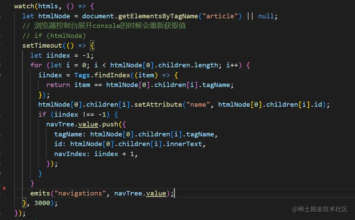This screenshot has height=220, width=355.
Task: Click the yellow opening brace after setTimeout arrow
Action: click(92, 46)
